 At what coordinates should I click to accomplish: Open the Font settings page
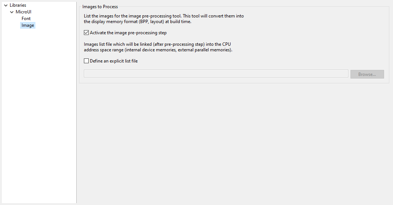[26, 19]
